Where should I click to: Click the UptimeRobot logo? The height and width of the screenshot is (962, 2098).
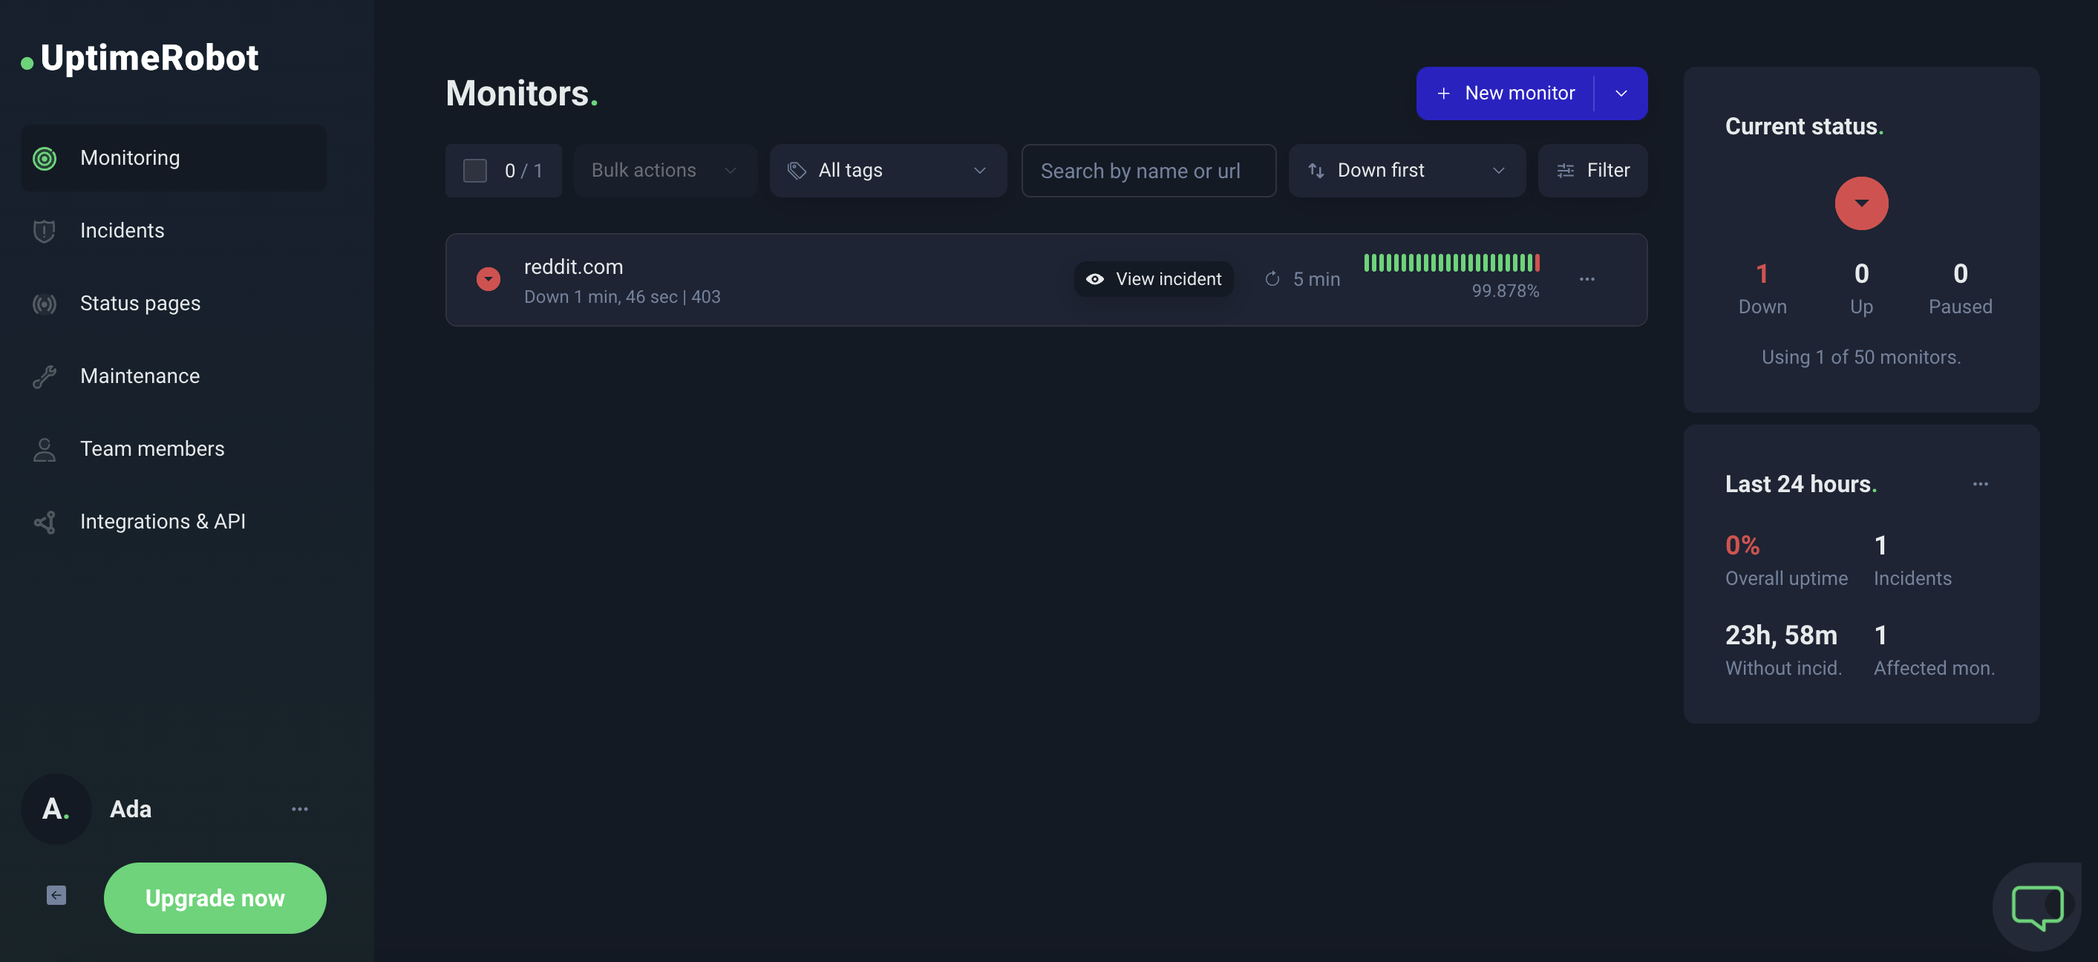[140, 58]
